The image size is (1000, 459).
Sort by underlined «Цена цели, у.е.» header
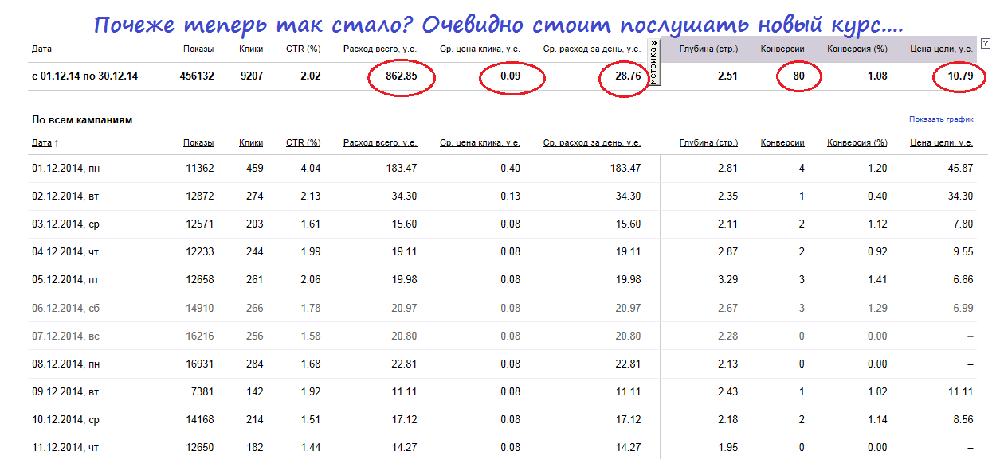[x=941, y=143]
